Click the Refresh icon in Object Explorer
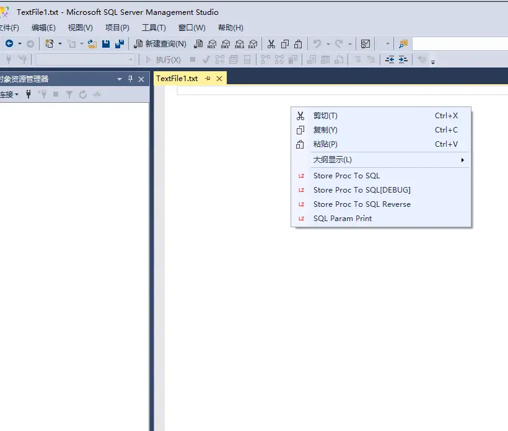Viewport: 508px width, 431px height. click(x=83, y=94)
